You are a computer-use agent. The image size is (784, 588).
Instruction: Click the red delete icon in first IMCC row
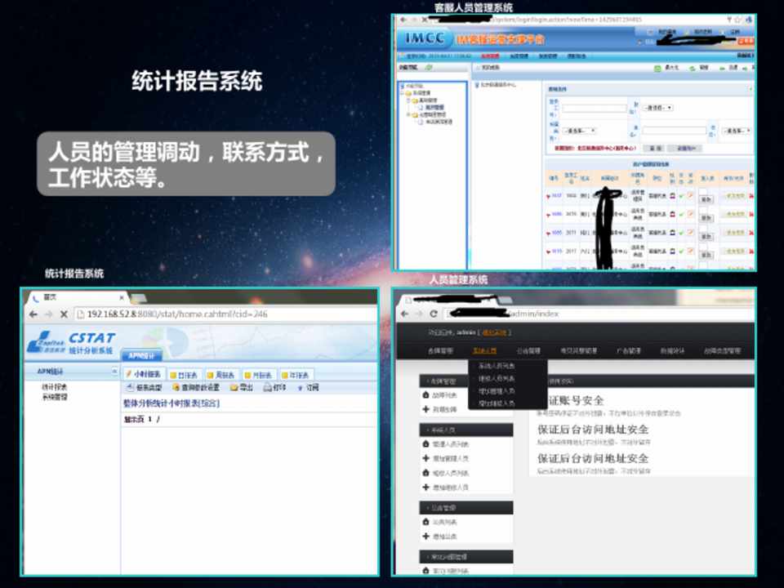pyautogui.click(x=751, y=196)
